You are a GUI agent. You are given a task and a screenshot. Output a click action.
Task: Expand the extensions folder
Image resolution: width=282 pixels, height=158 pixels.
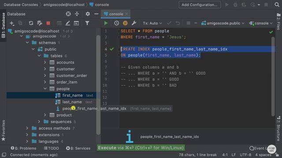[27, 135]
